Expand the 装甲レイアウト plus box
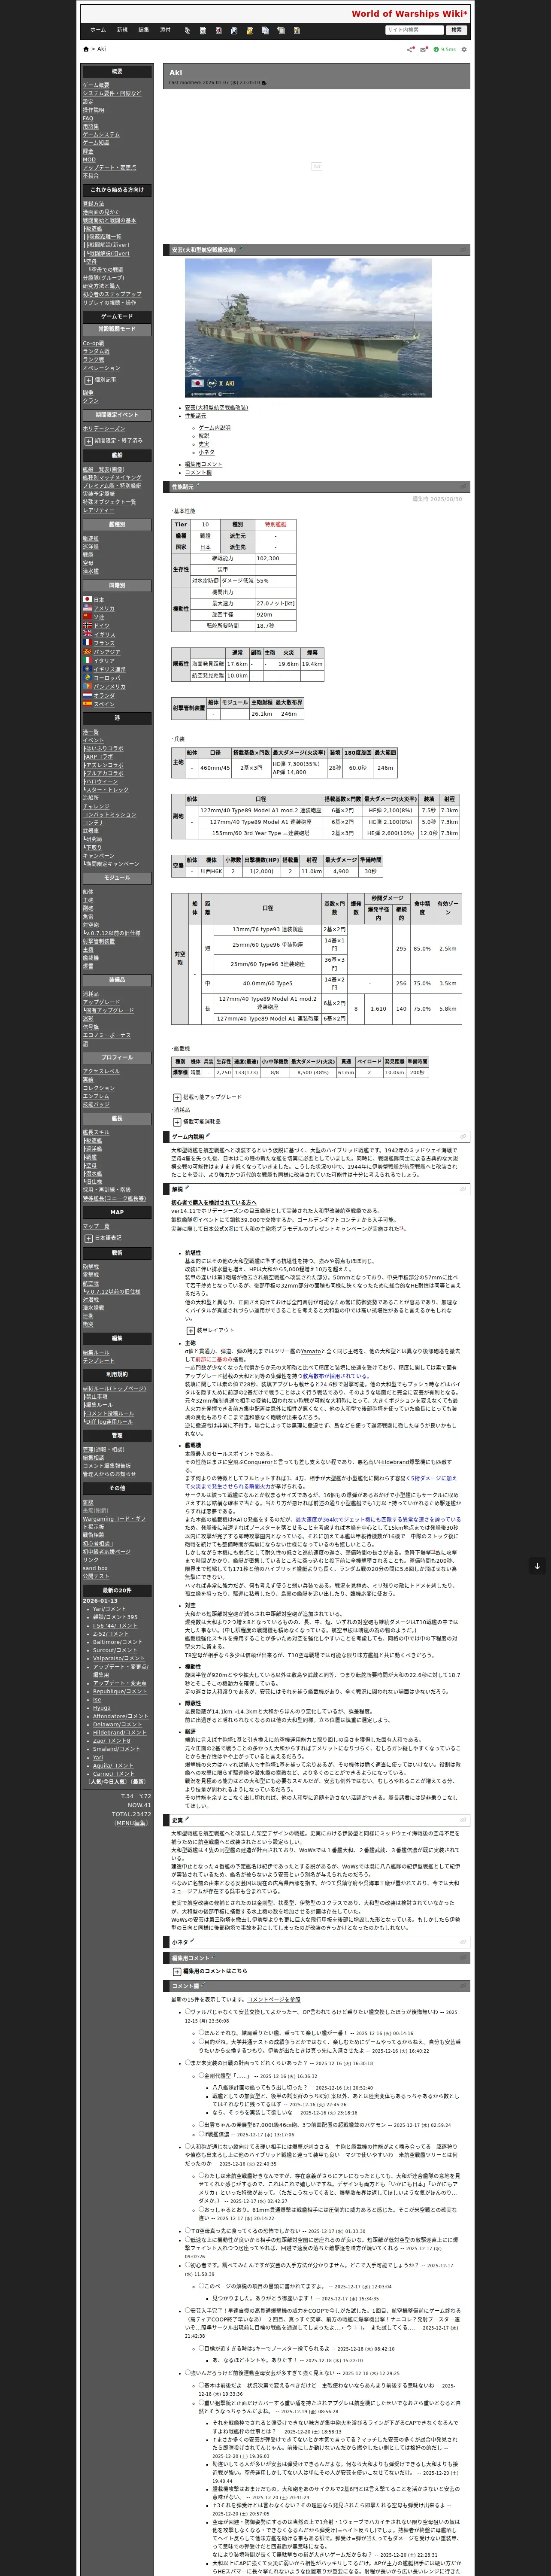551x2576 pixels. click(190, 1330)
